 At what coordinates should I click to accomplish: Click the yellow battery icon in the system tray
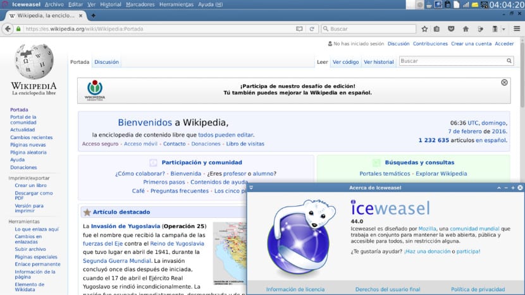[475, 4]
